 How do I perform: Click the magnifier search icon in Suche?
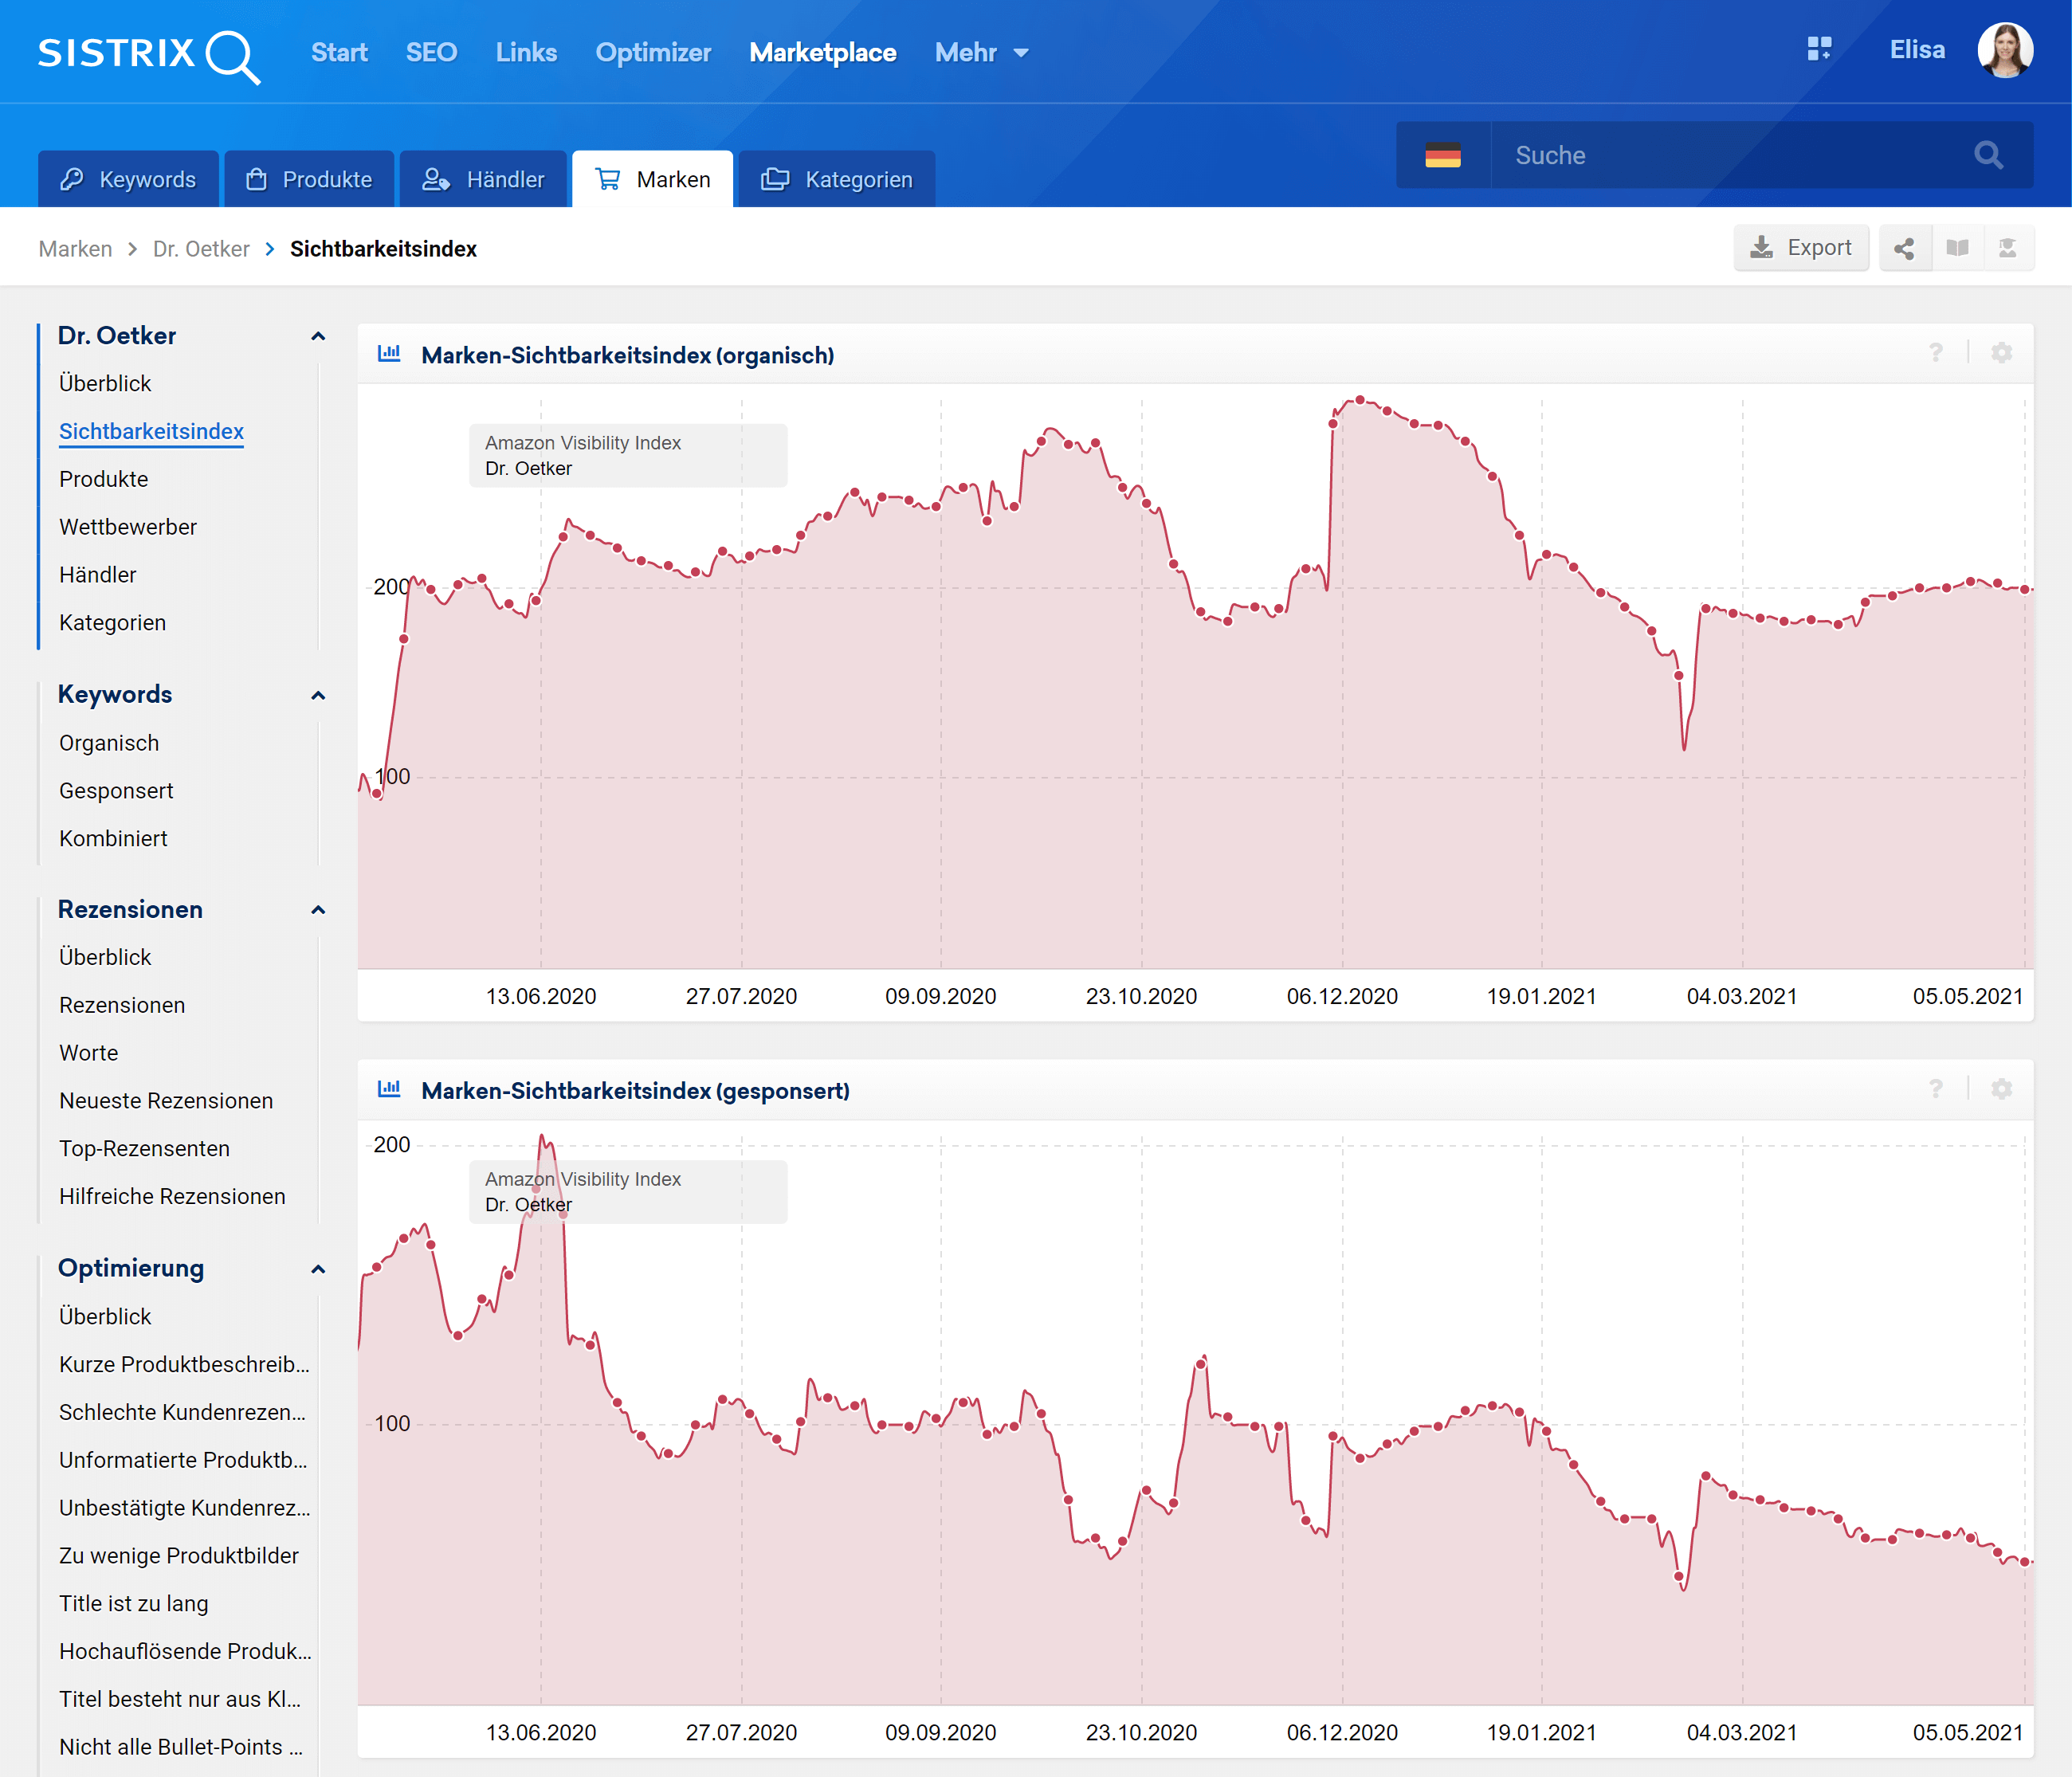pyautogui.click(x=1988, y=155)
